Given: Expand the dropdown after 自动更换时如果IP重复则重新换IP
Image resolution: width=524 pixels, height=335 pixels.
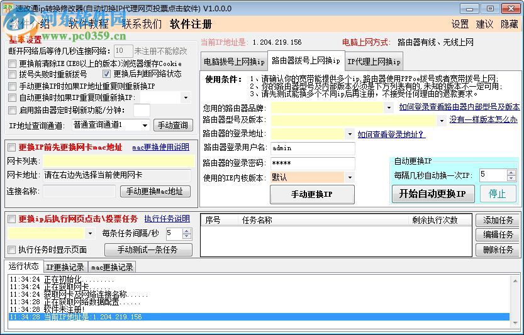Looking at the screenshot, I should [x=186, y=98].
